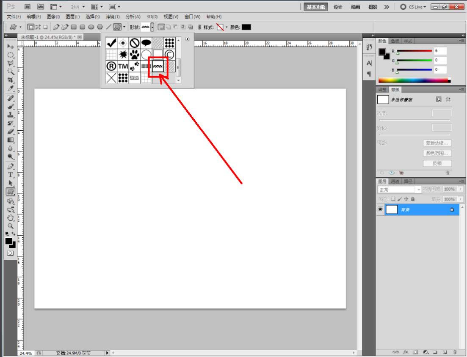Select the Crop tool
This screenshot has width=467, height=357.
[11, 80]
